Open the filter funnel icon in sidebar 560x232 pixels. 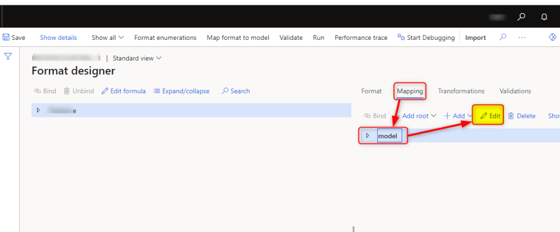tap(8, 56)
